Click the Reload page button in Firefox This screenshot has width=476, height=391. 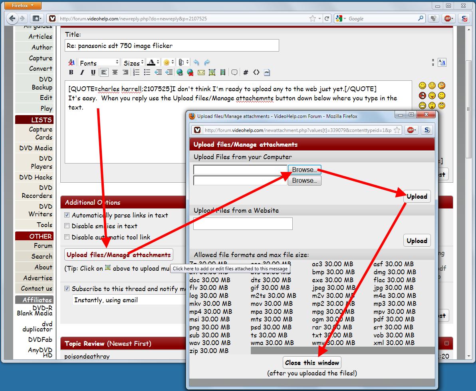[327, 18]
